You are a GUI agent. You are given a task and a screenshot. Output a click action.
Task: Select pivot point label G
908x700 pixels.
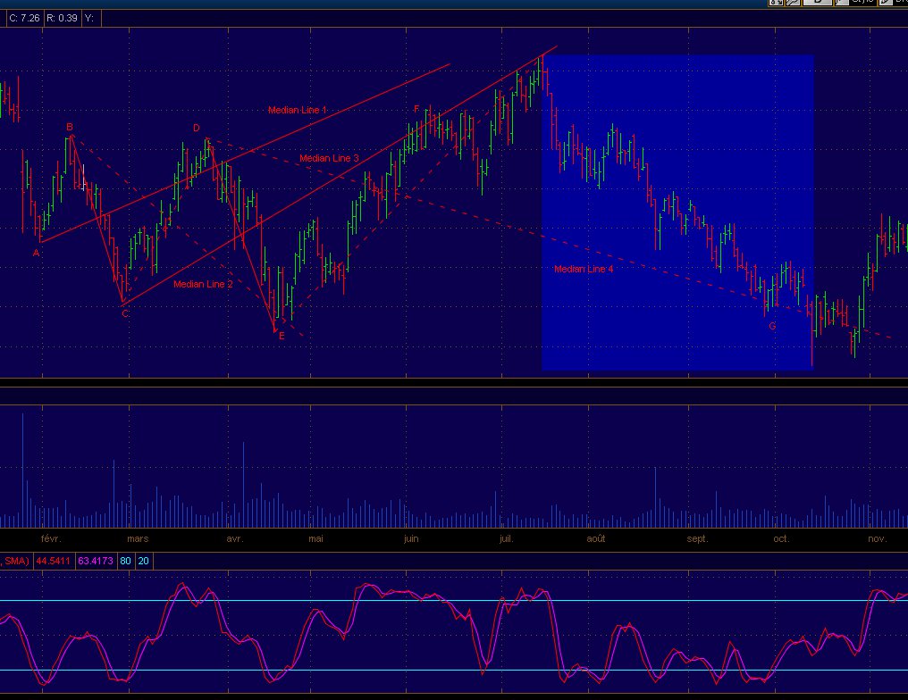(x=772, y=326)
